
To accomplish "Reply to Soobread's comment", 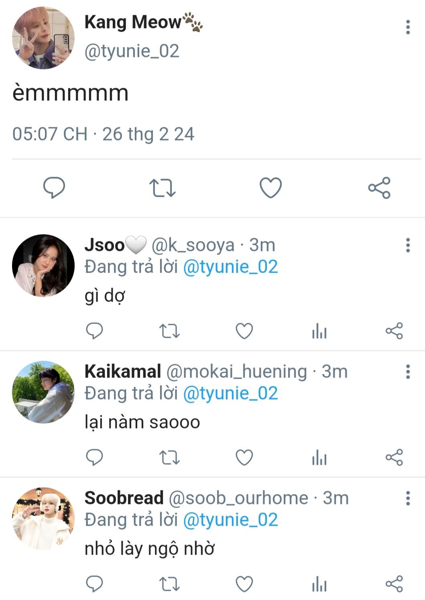I will pos(95,584).
